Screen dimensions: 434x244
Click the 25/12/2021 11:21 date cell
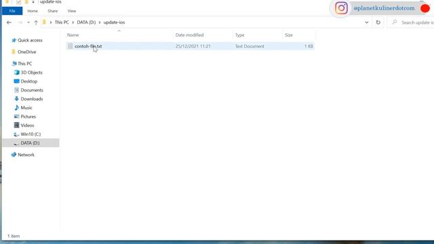(193, 46)
